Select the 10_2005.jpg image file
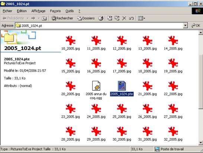Viewport: 203px width, 153px height. pos(71,43)
